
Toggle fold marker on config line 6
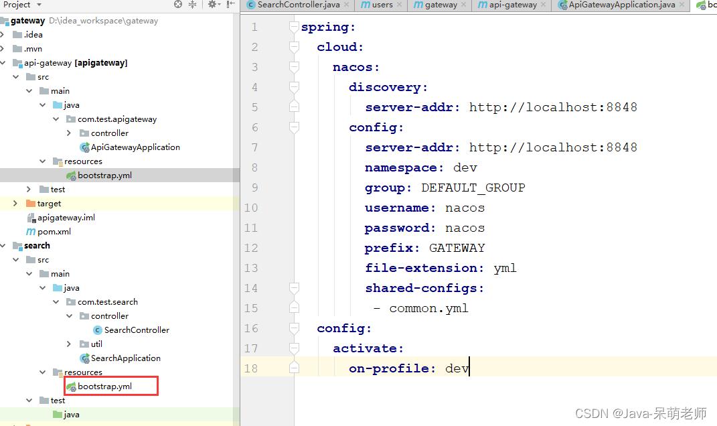click(x=293, y=127)
